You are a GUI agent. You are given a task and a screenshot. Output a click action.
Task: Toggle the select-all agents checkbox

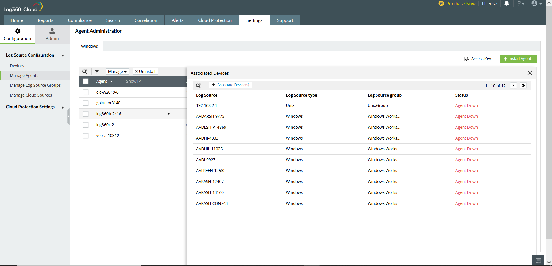(86, 81)
